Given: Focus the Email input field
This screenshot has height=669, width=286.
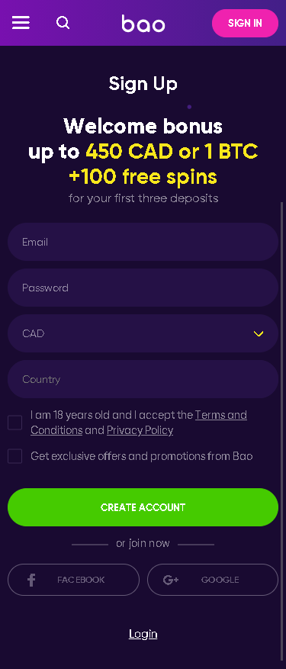Looking at the screenshot, I should click(x=143, y=242).
